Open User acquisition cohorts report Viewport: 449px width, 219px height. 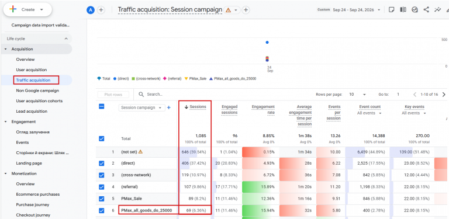39,101
